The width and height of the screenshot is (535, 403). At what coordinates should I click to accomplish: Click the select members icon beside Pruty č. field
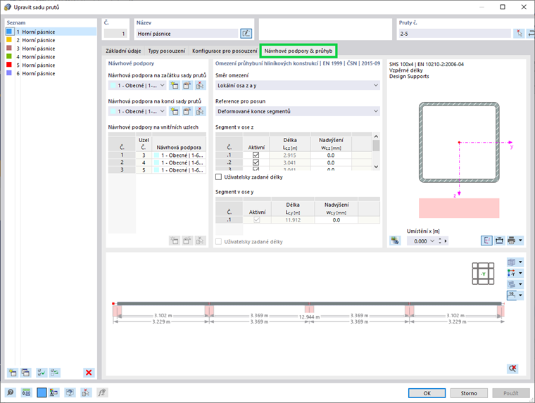pos(519,34)
